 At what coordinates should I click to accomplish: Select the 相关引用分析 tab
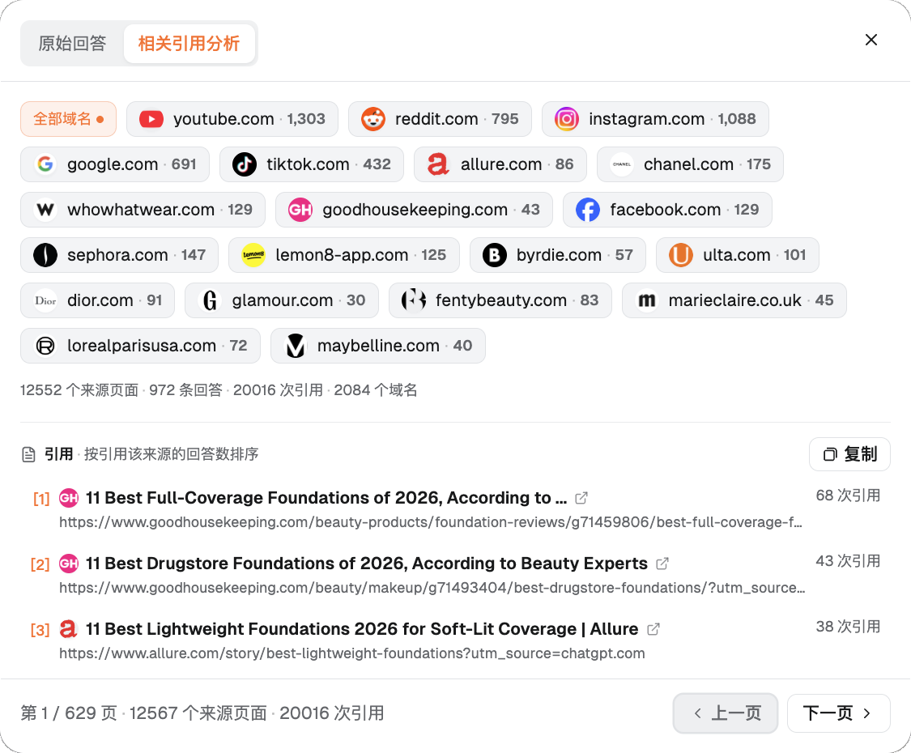pyautogui.click(x=189, y=44)
